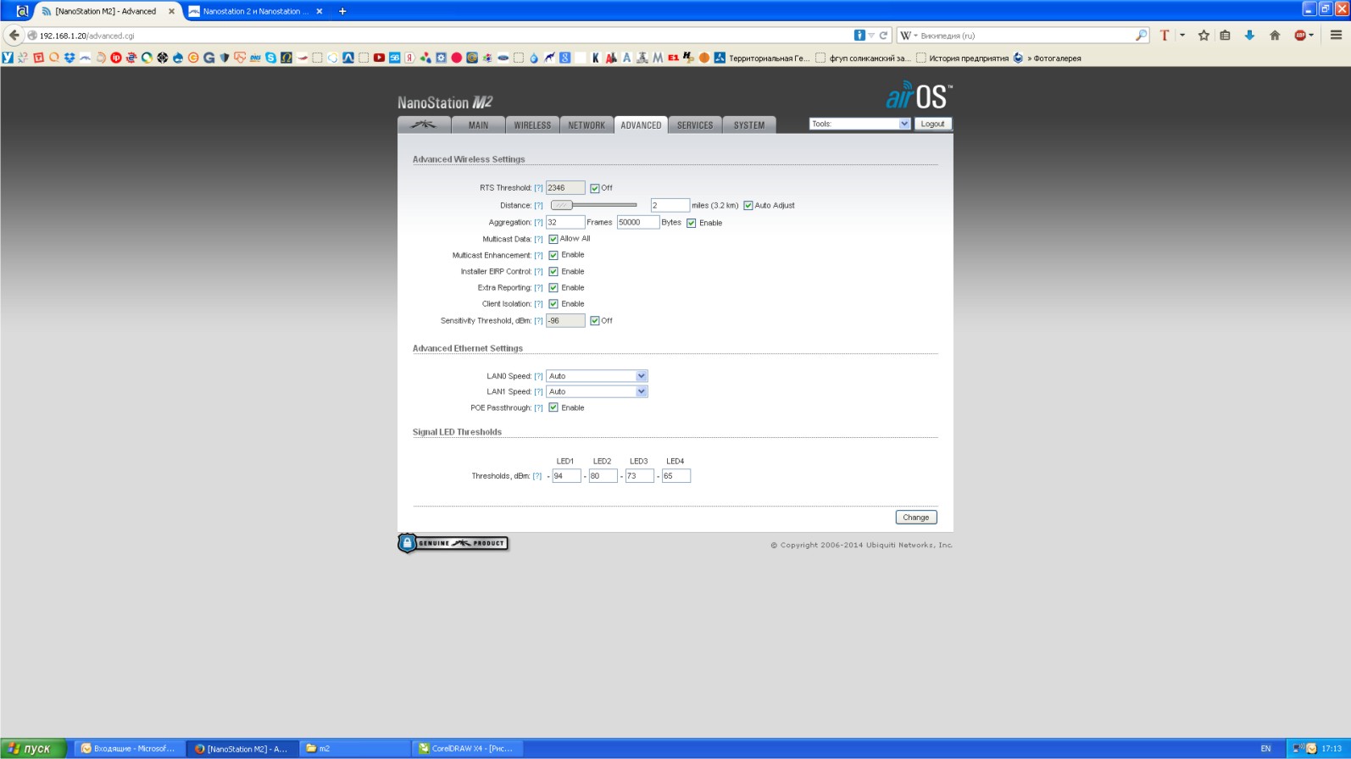This screenshot has height=759, width=1351.
Task: Click the Aggregation Frames input field
Action: (x=565, y=223)
